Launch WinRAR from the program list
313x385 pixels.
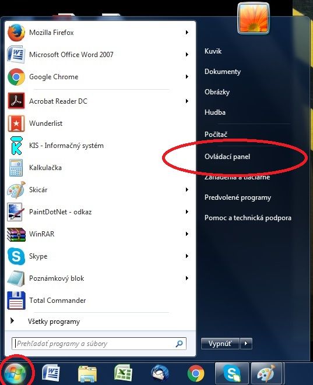click(99, 234)
